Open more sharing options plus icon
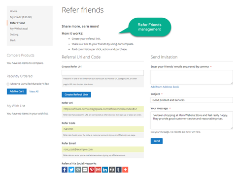239x177 pixels. click(125, 170)
